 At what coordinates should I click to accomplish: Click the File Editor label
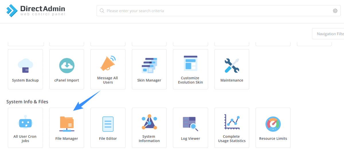tap(108, 139)
